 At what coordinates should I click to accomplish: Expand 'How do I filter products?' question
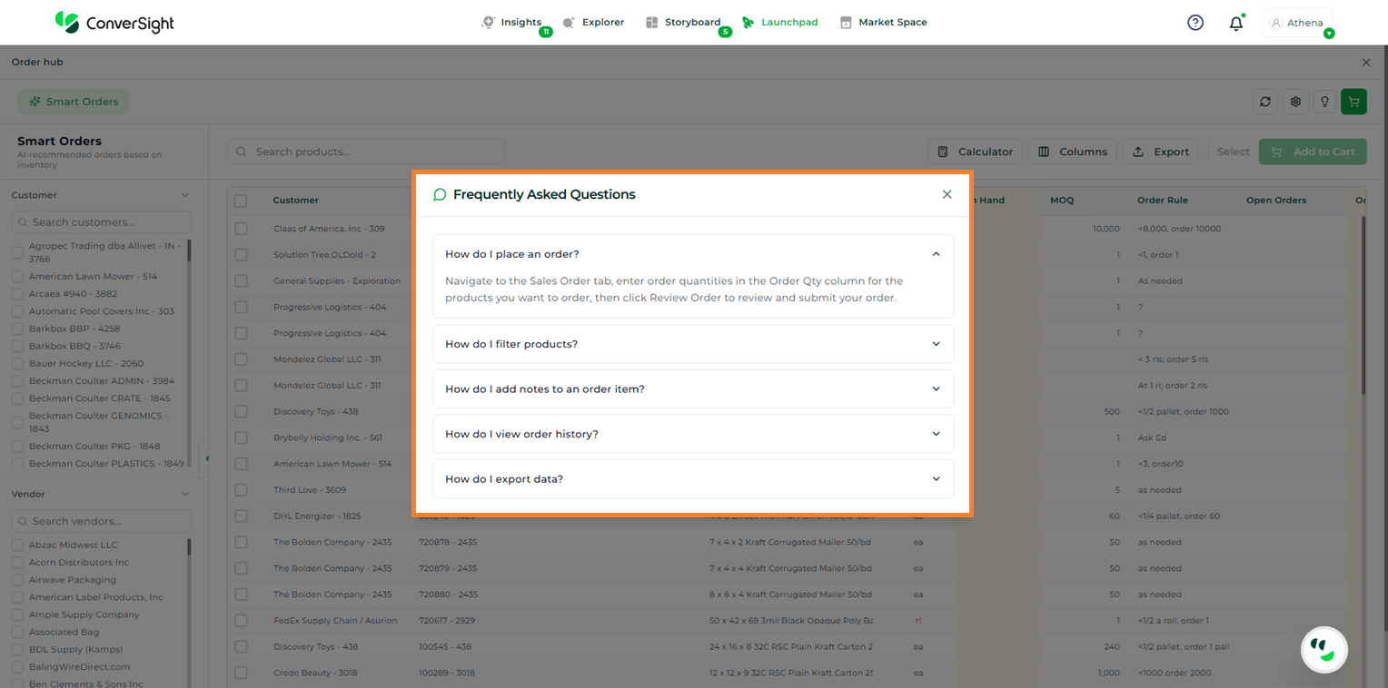click(x=692, y=344)
